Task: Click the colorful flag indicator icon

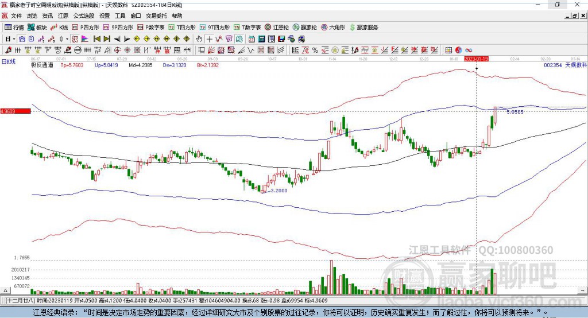Action: [x=85, y=39]
